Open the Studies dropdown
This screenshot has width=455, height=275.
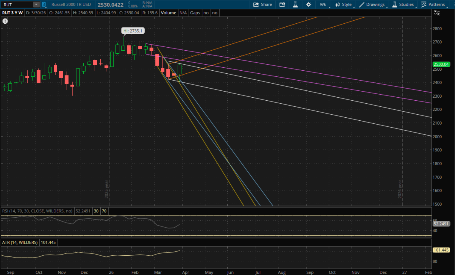[x=403, y=5]
